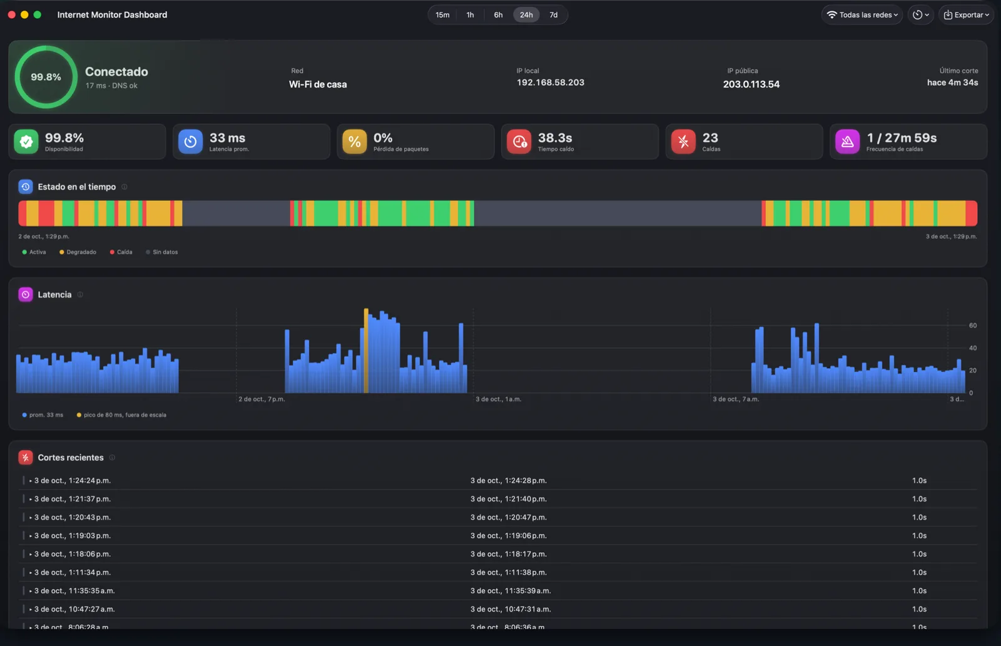
Task: Expand the 1:19:03 p.m. outage row
Action: pos(30,536)
